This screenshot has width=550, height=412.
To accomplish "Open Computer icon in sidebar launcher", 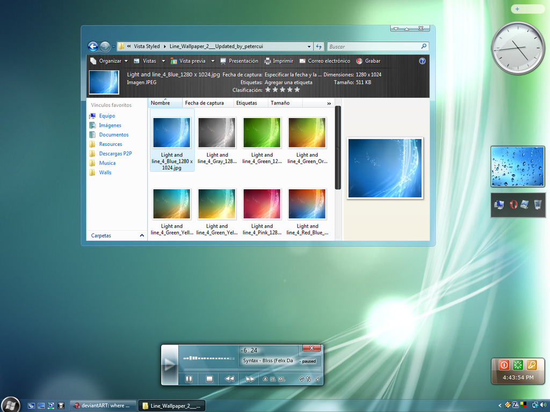I will click(x=499, y=204).
